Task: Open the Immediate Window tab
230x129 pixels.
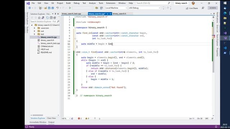Action: click(38, 122)
